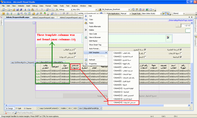Open the active files list arrow
The image size is (197, 118).
(189, 17)
